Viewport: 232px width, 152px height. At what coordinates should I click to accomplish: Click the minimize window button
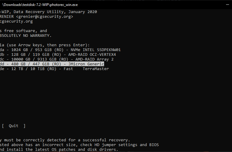(x=228, y=5)
